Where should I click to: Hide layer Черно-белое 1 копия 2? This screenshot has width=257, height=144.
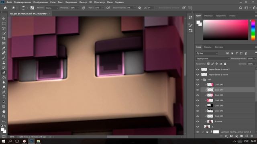pos(198,69)
